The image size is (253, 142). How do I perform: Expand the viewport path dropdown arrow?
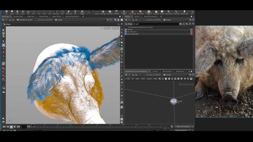coord(104,20)
